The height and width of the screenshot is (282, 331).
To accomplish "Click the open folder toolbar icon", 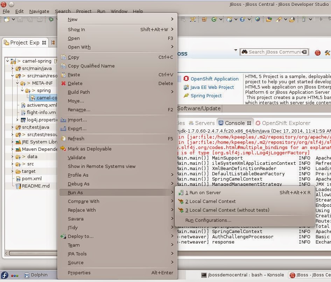I will [269, 20].
